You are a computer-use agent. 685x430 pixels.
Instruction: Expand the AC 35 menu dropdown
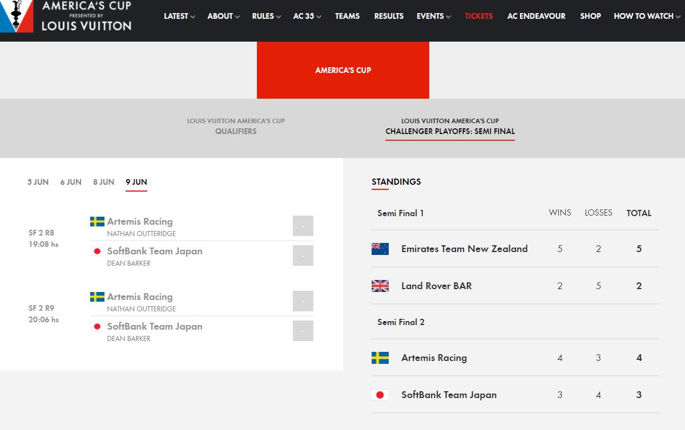point(307,16)
